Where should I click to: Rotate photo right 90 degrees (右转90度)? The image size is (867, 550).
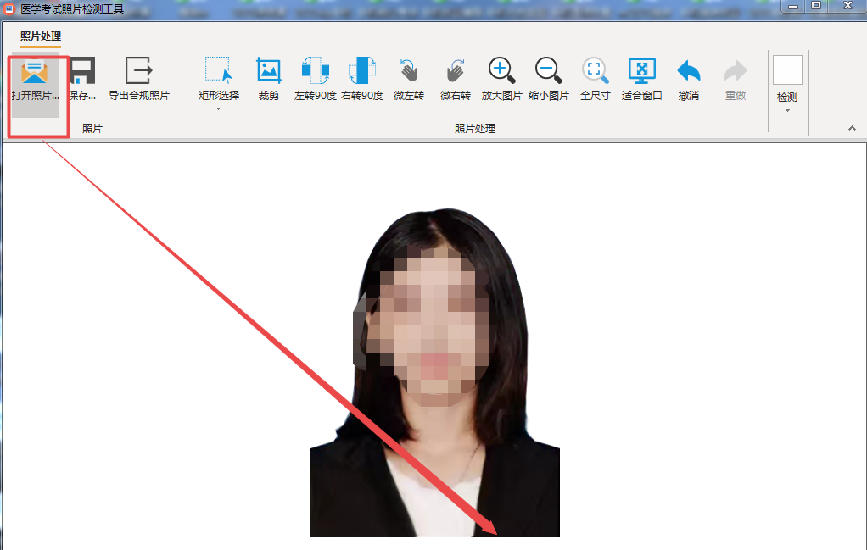[362, 72]
